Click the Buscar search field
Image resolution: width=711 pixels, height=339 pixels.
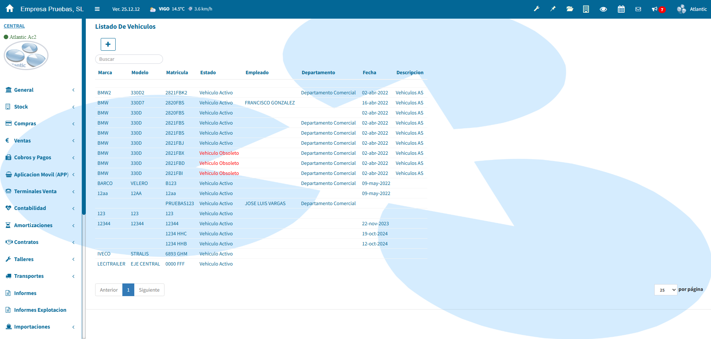click(129, 59)
